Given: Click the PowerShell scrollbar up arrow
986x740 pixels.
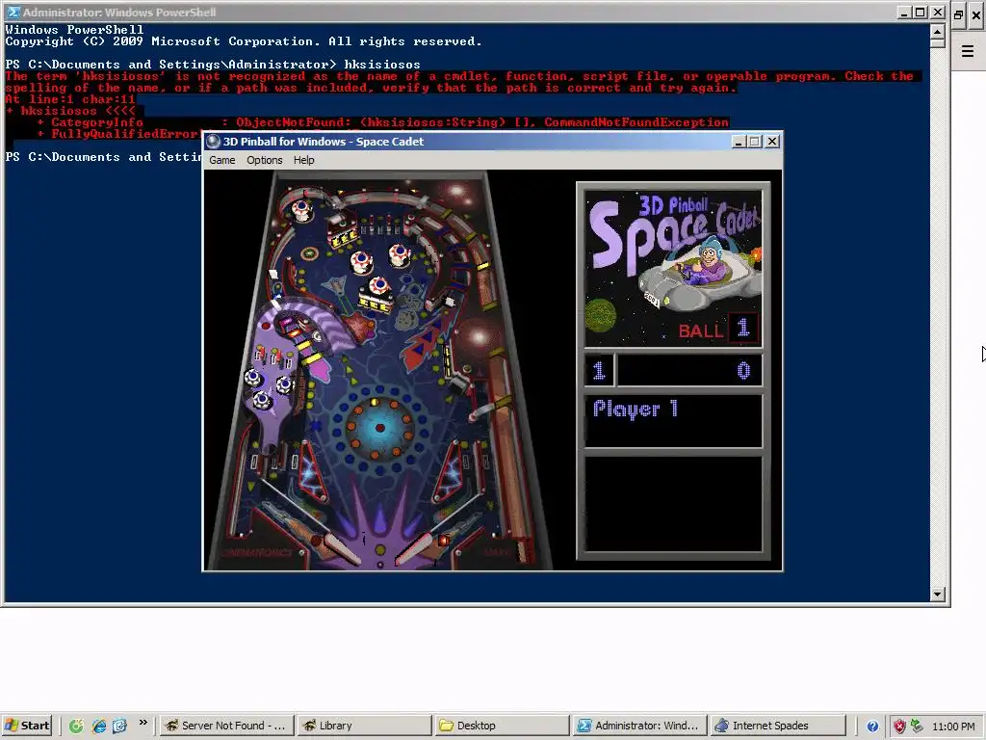Looking at the screenshot, I should click(937, 31).
